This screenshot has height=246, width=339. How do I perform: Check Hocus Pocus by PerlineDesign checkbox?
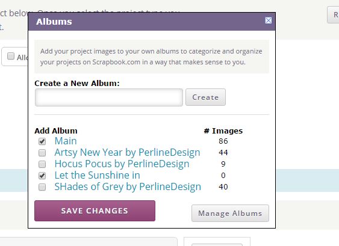point(42,164)
